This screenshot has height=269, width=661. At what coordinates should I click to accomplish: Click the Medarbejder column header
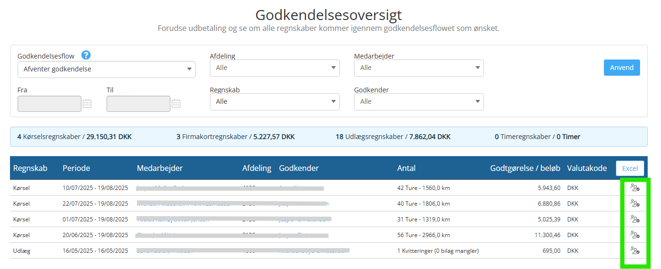(x=160, y=168)
